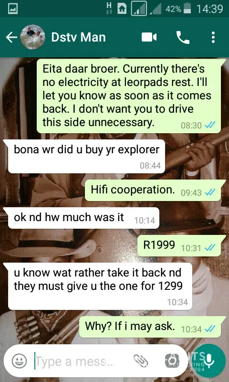Tap the 'take it back' message for 1299

tap(100, 286)
